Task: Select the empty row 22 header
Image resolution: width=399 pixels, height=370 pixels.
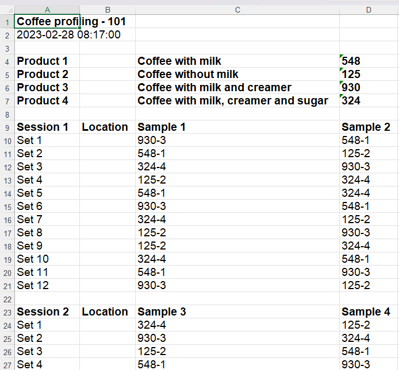Action: click(7, 299)
